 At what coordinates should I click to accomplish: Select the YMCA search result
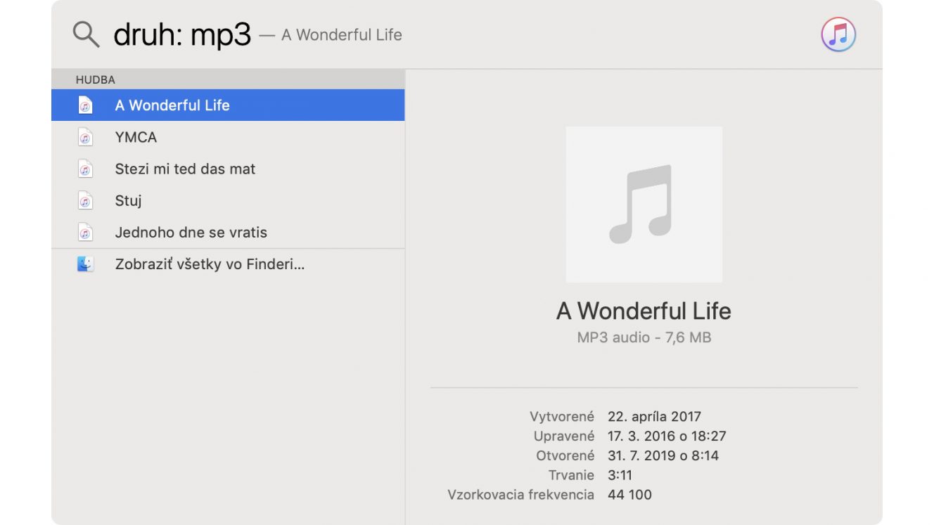tap(228, 137)
